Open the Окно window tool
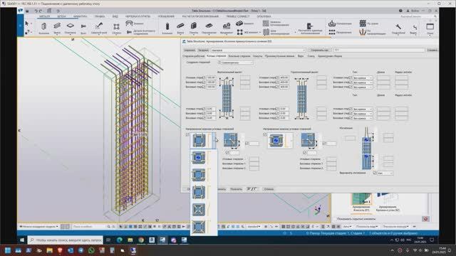The height and width of the screenshot is (256, 456). tap(430, 28)
